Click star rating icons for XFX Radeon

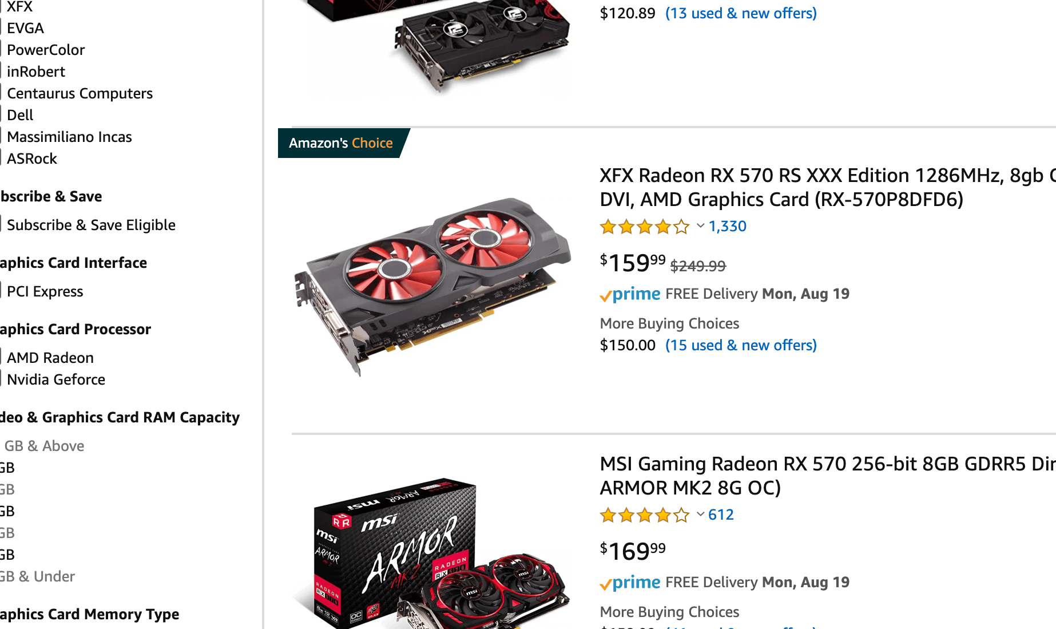pyautogui.click(x=645, y=227)
